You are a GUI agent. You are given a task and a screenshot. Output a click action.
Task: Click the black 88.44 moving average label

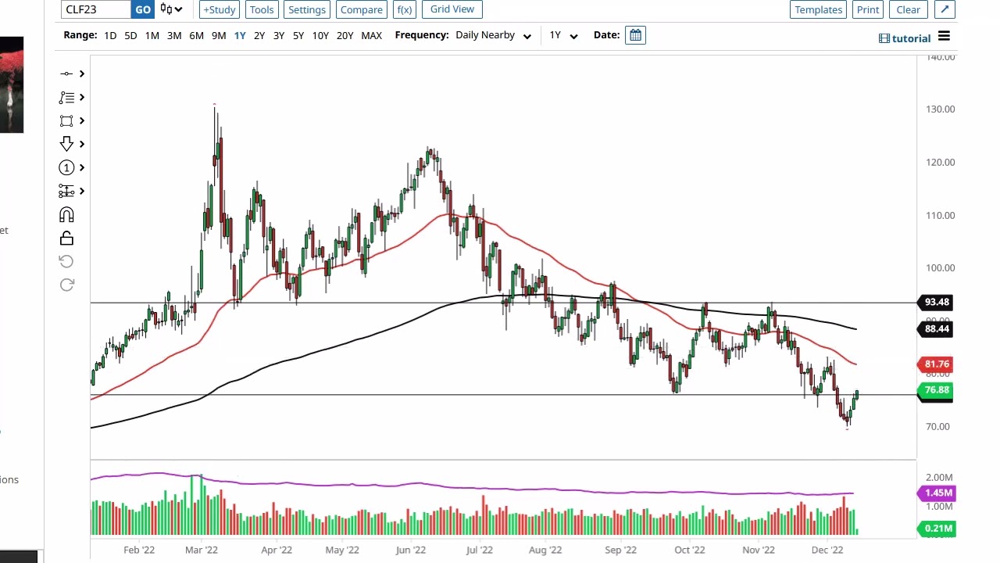937,328
